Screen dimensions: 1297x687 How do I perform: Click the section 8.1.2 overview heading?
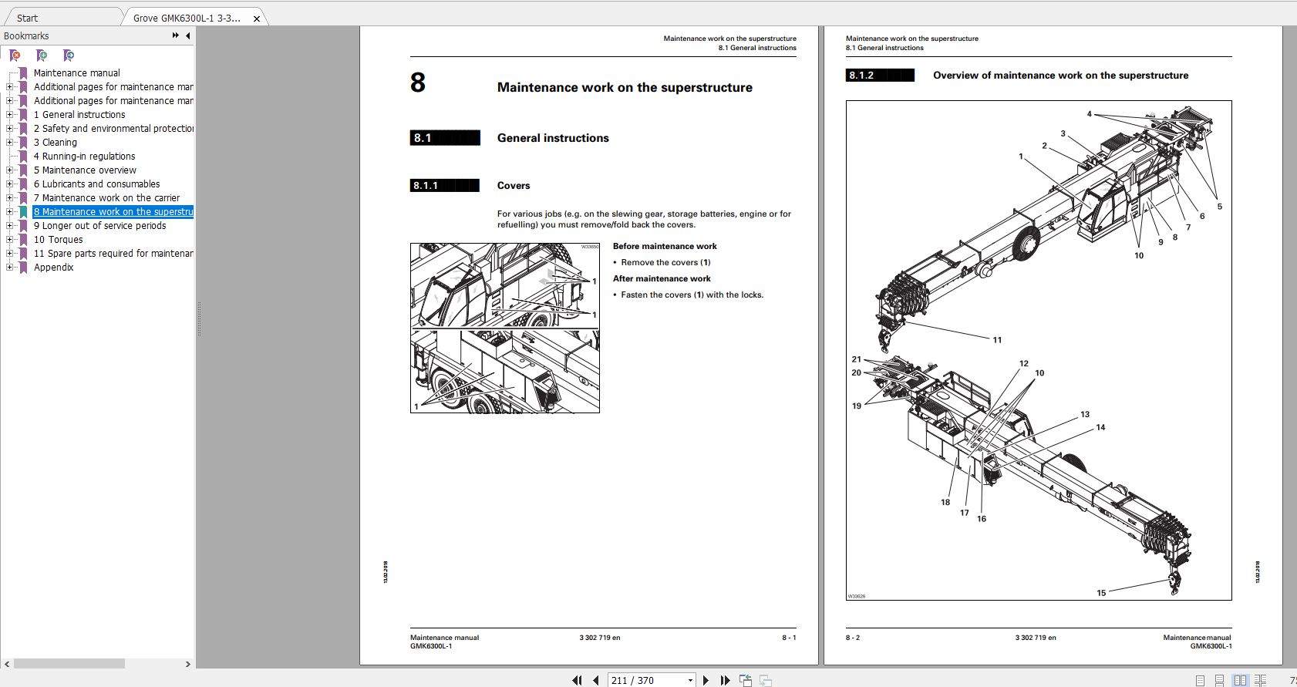(1060, 76)
